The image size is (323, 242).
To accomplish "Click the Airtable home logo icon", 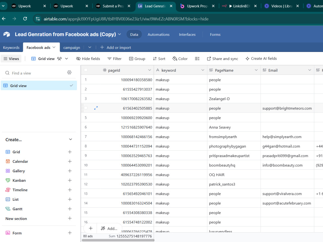I will (6, 34).
